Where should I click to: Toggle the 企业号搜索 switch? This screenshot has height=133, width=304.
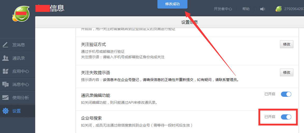(x=286, y=117)
